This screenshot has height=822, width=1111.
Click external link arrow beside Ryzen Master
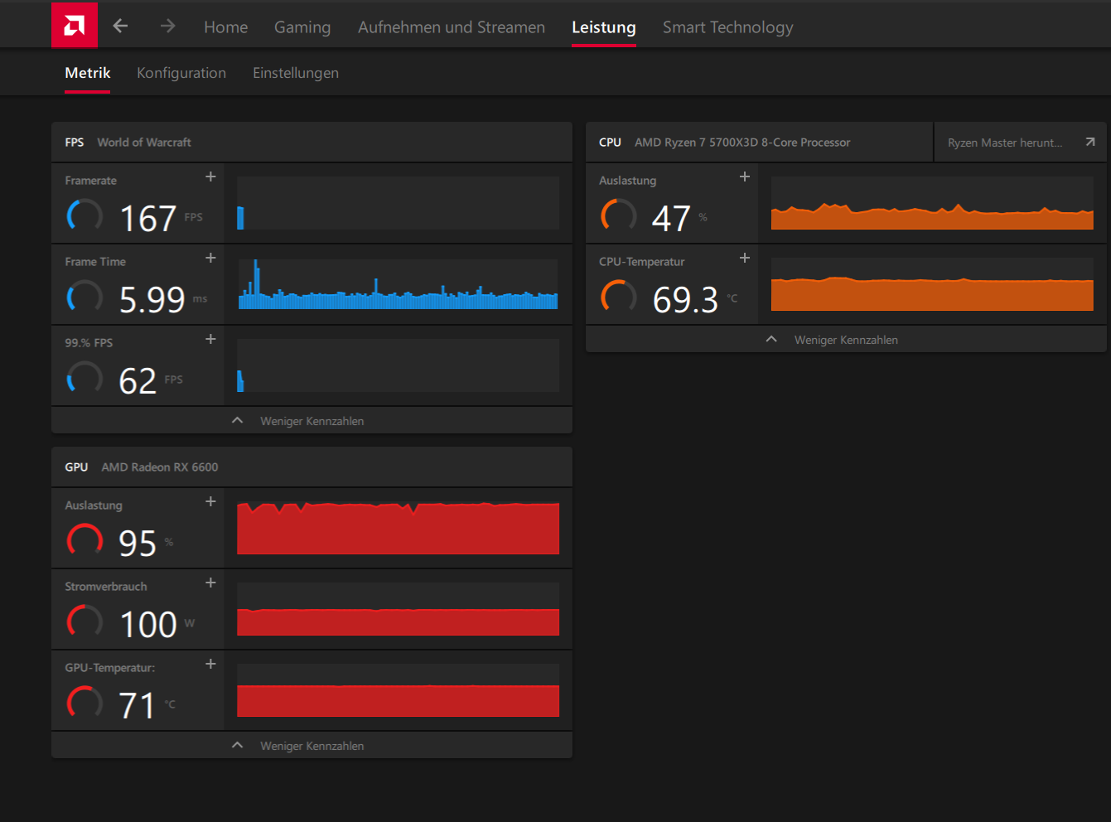click(1090, 142)
